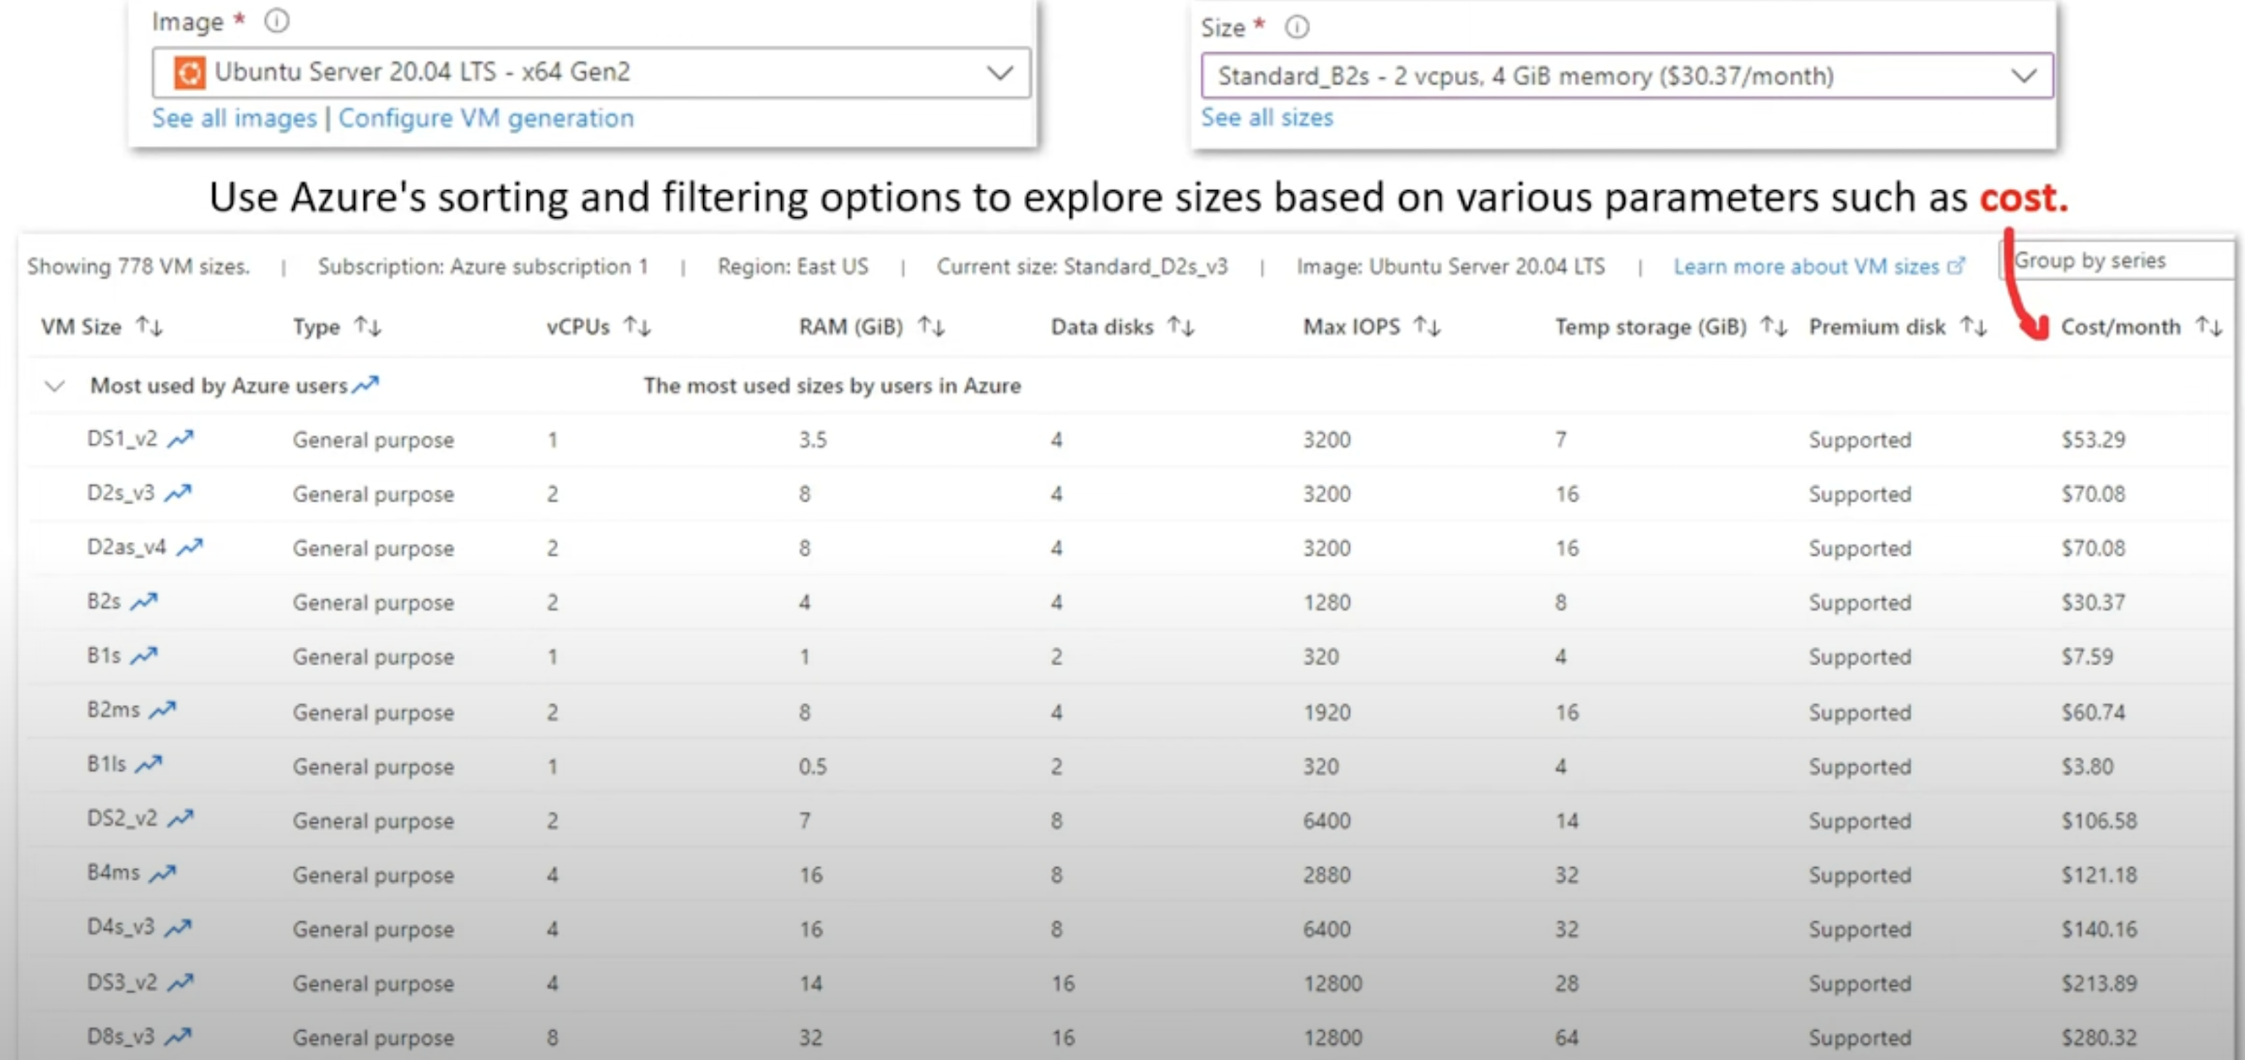The width and height of the screenshot is (2245, 1060).
Task: Click the trend icon beside B1s
Action: [144, 655]
